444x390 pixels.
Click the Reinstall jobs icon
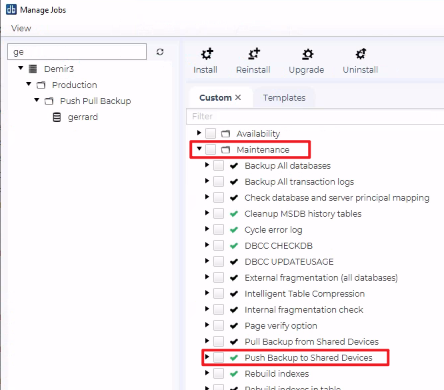tap(253, 55)
